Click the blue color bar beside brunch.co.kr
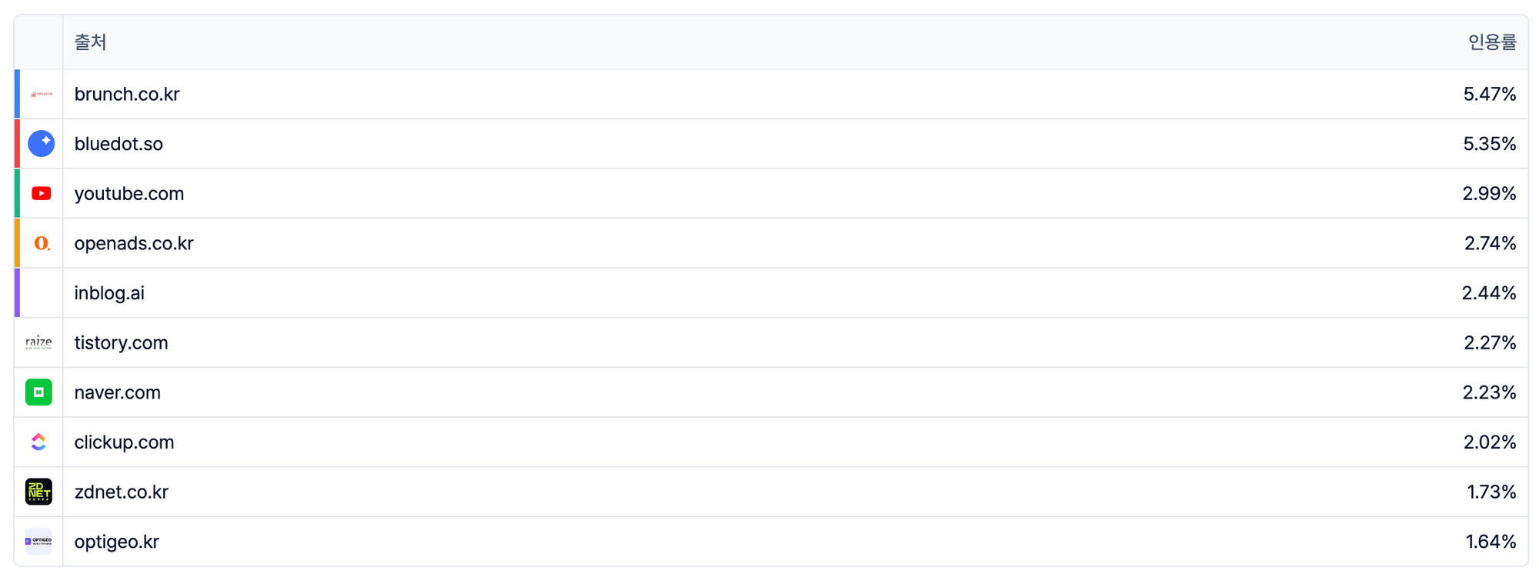The height and width of the screenshot is (574, 1539). (17, 94)
